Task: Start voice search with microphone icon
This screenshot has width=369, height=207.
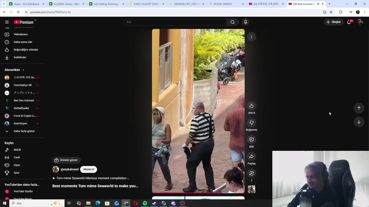Action: tap(246, 22)
